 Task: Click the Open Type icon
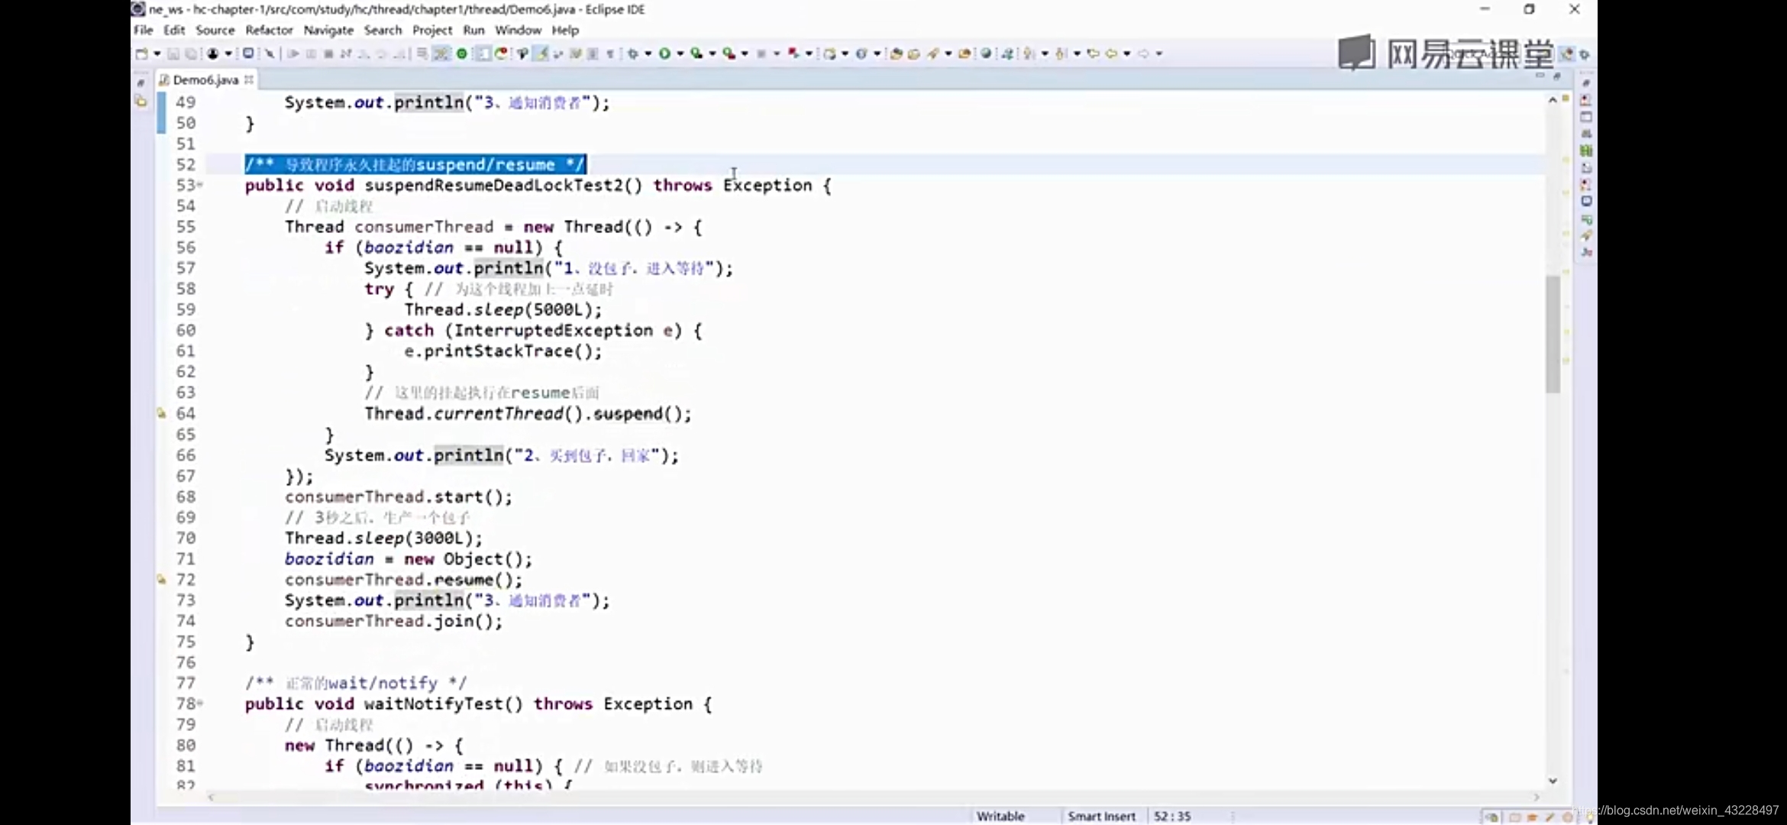pos(896,53)
